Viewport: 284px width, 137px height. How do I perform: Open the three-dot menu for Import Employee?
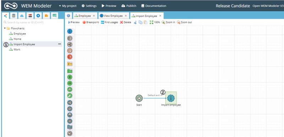click(60, 44)
